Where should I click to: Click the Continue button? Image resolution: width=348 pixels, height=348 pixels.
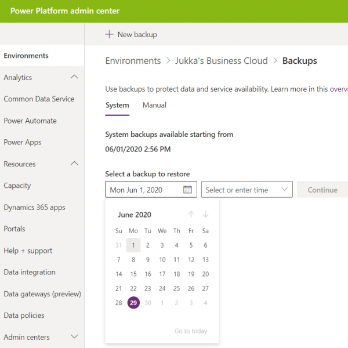(x=322, y=190)
